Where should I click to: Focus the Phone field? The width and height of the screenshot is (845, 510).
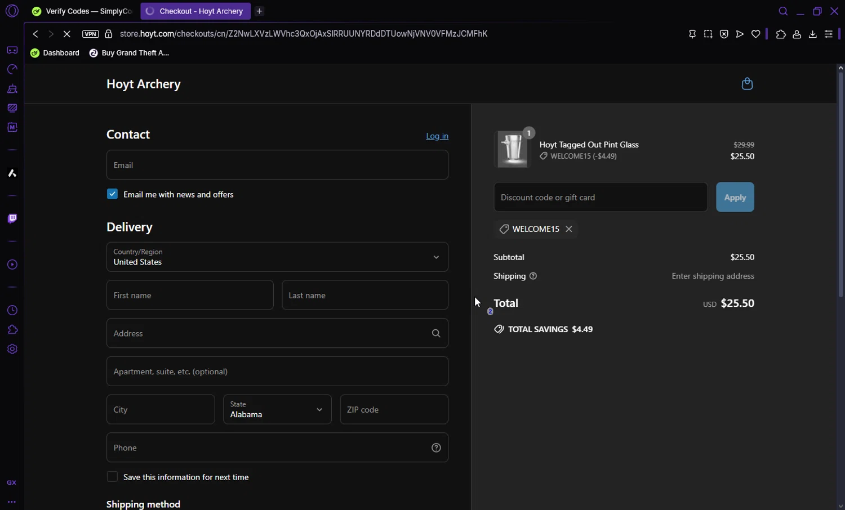click(277, 448)
